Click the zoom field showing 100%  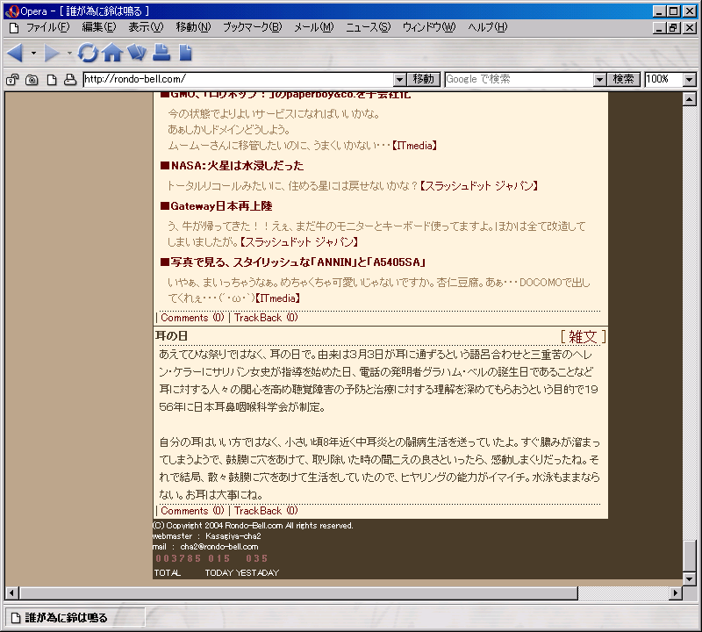pos(664,79)
